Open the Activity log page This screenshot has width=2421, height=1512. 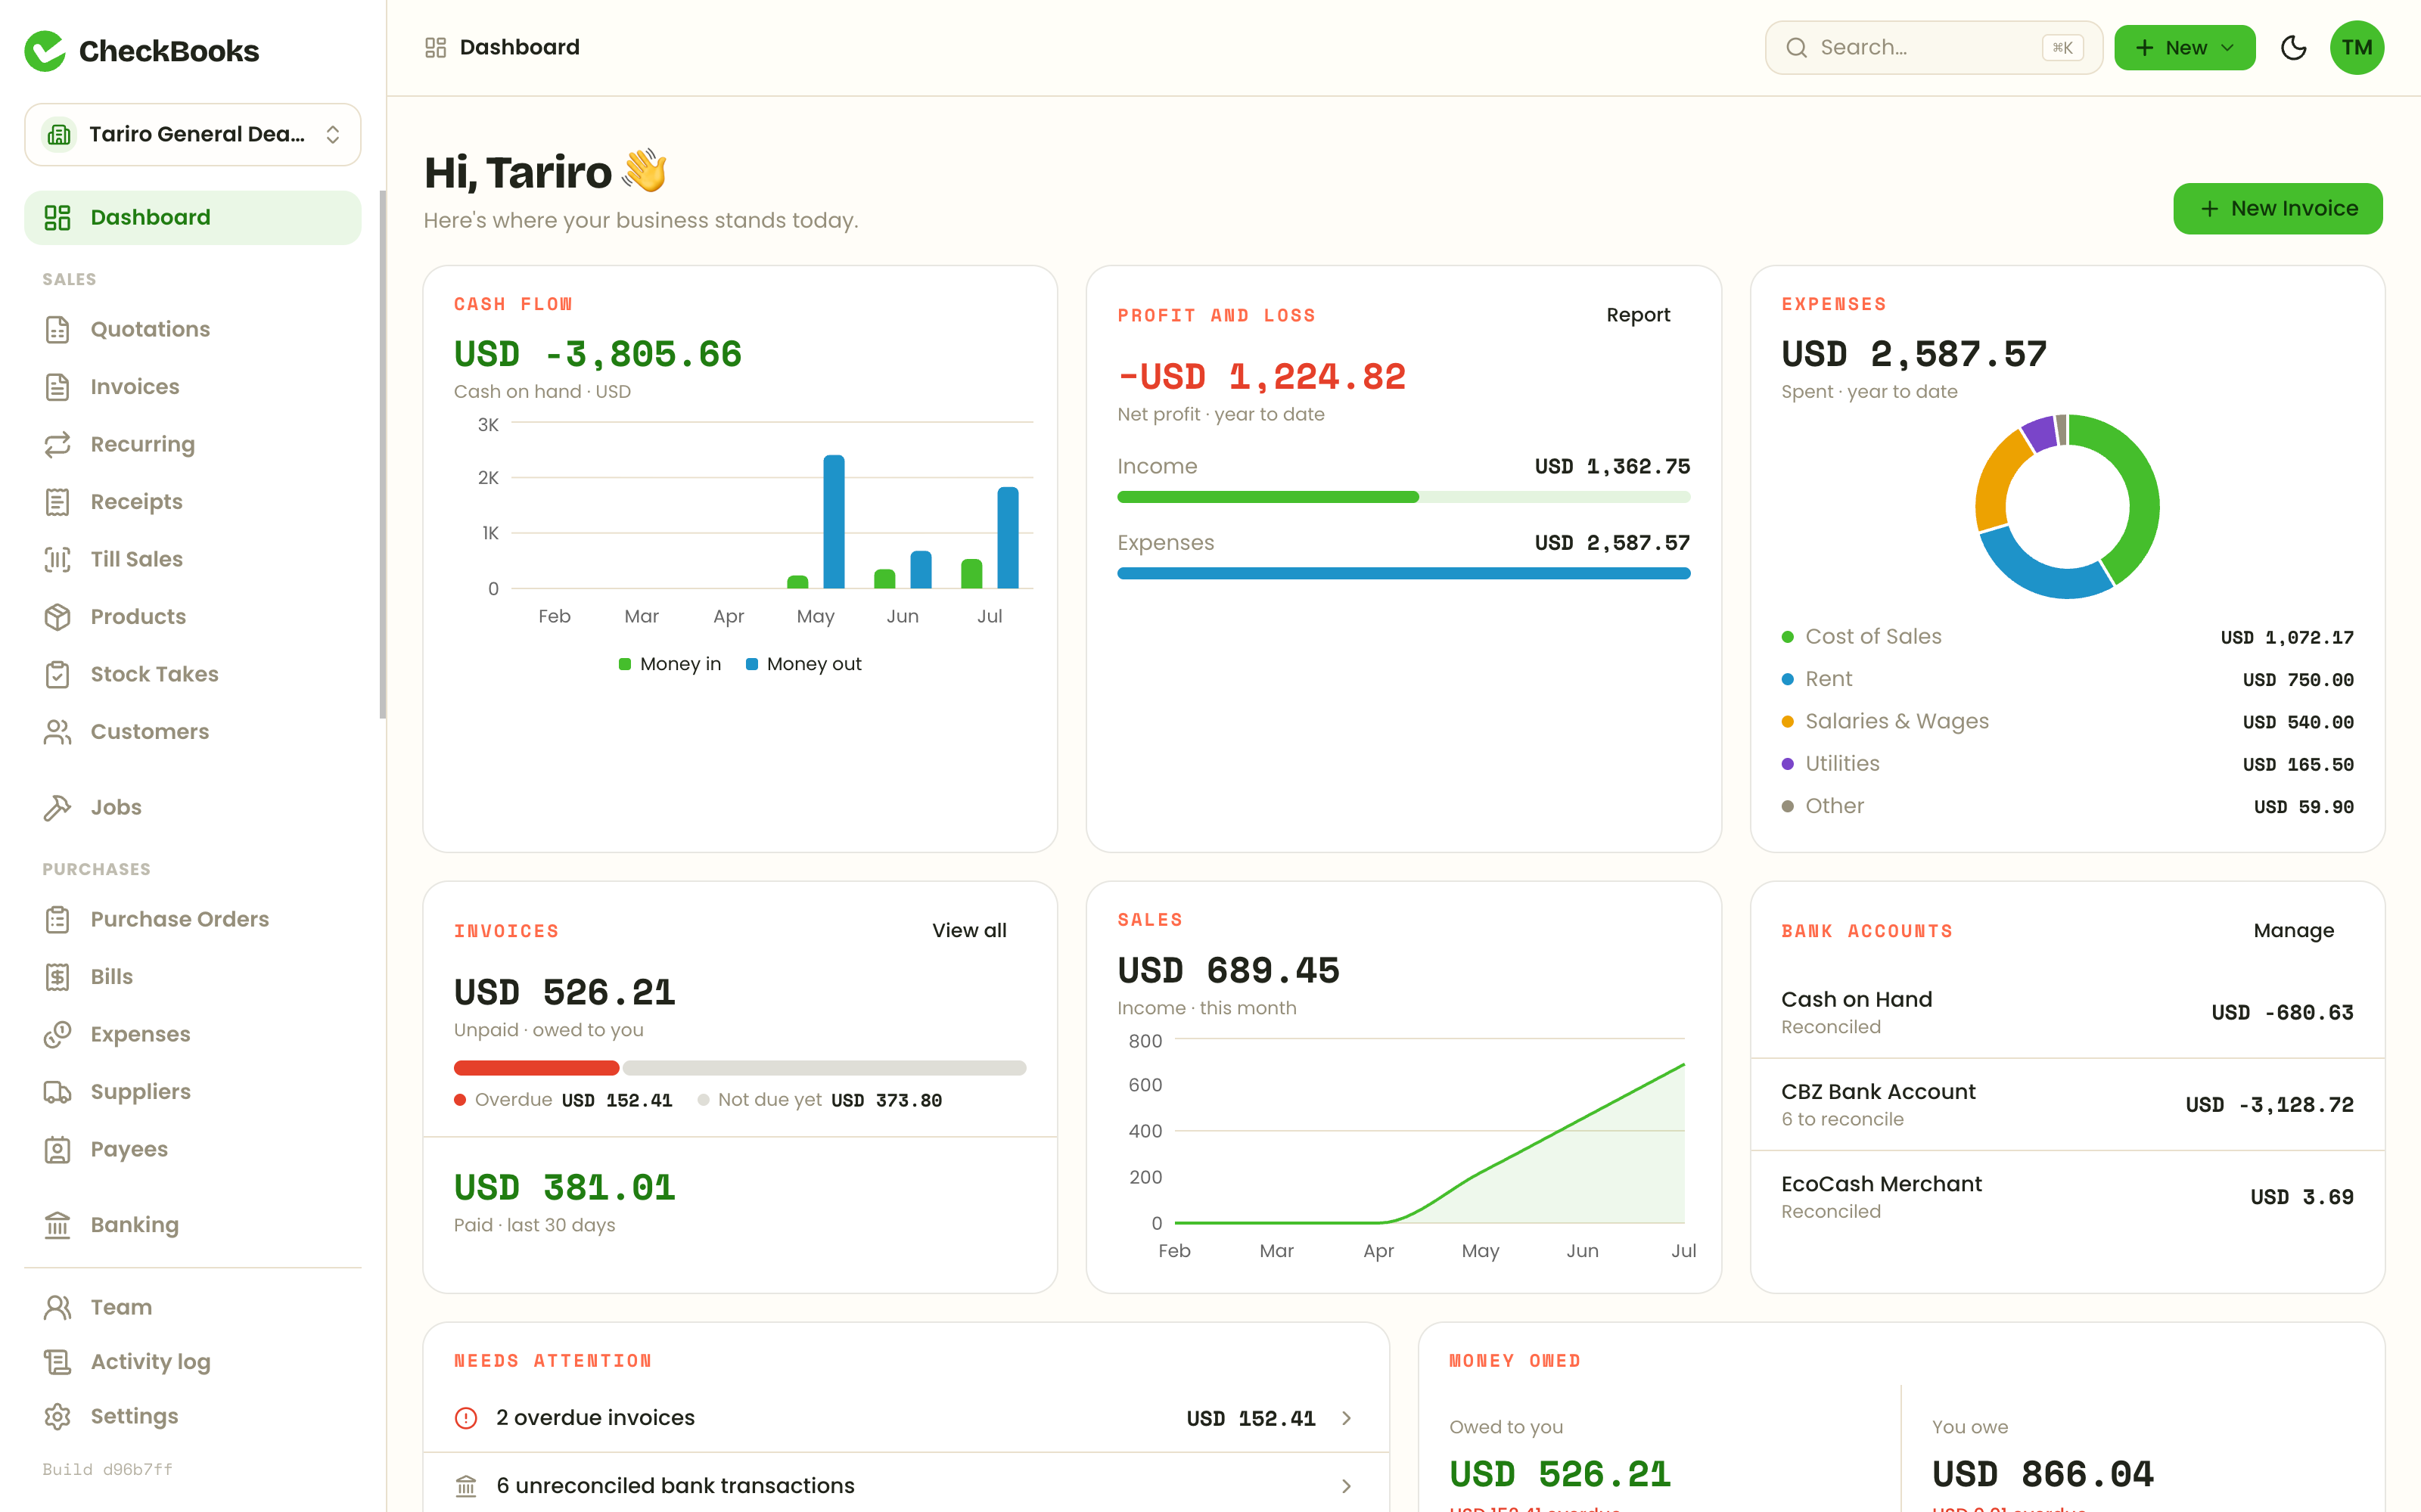coord(192,1362)
